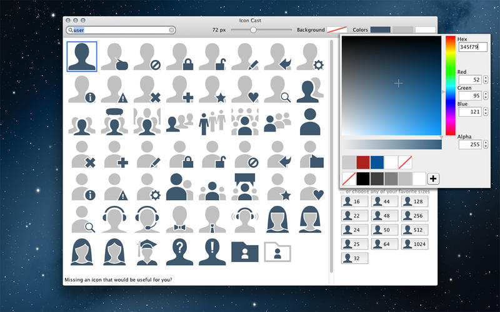
Task: Open the dark blue Colors swatch in toolbar
Action: point(380,29)
